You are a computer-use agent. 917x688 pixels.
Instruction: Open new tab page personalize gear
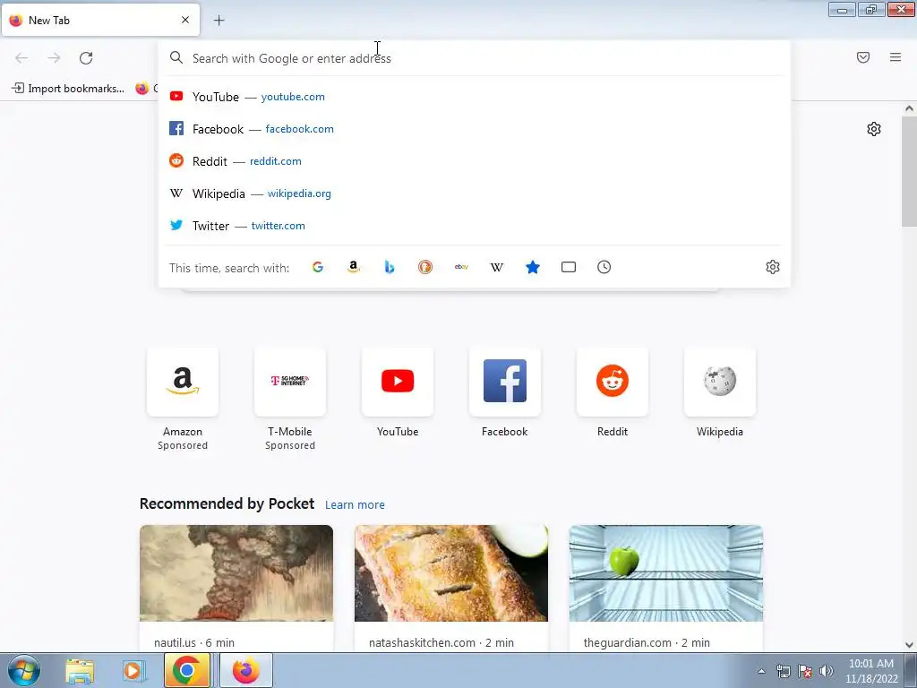(x=874, y=129)
